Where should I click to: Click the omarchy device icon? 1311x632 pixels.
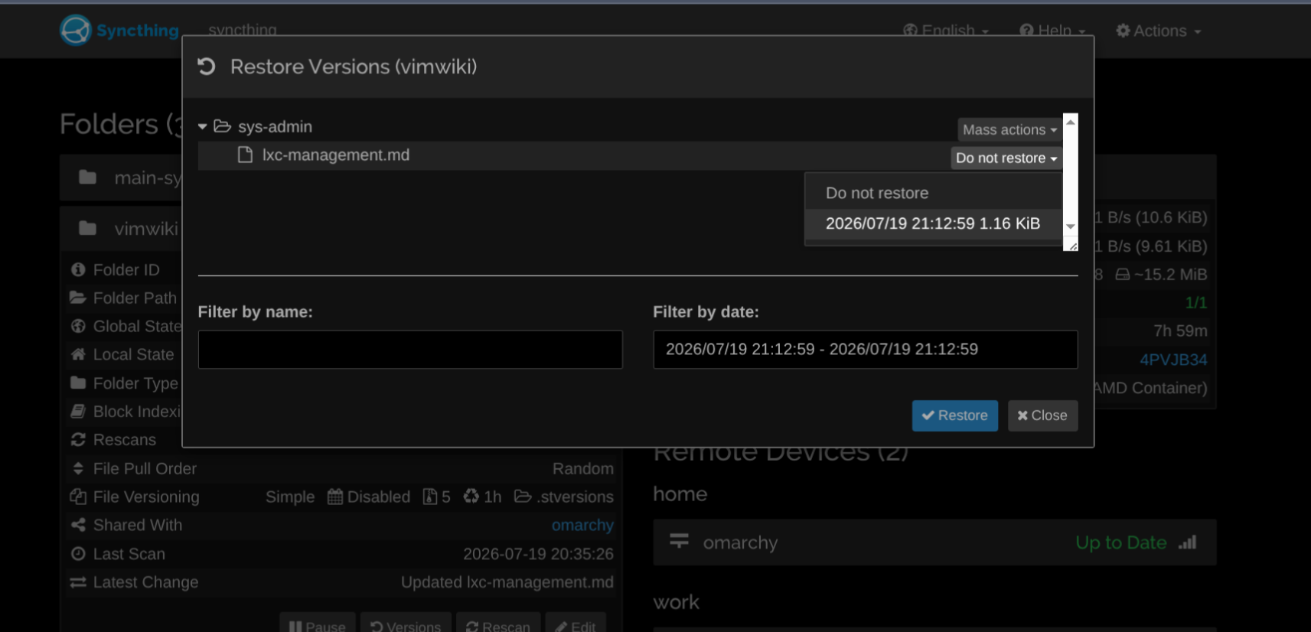click(x=680, y=541)
